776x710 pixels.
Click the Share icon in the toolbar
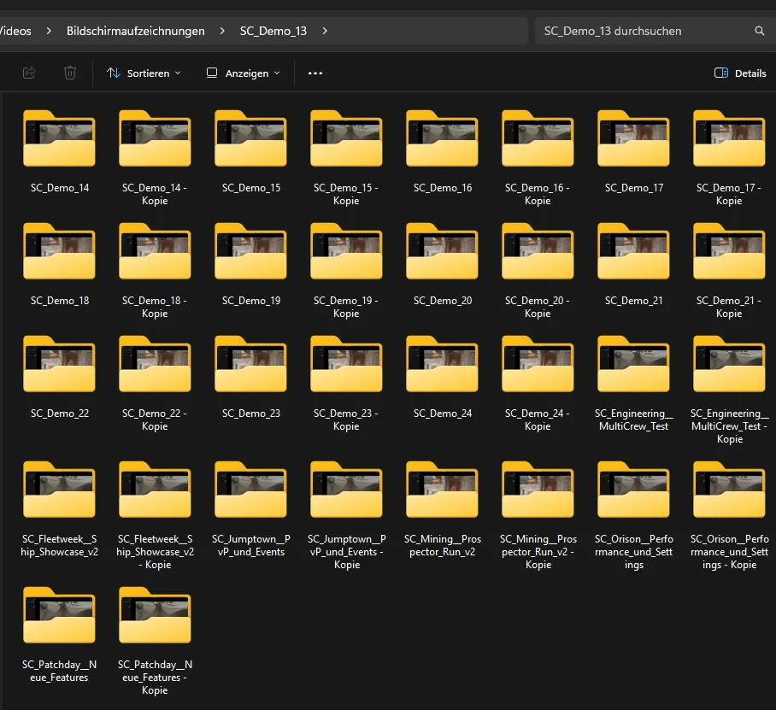[x=29, y=73]
